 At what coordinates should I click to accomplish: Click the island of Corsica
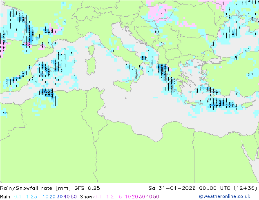coord(91,50)
